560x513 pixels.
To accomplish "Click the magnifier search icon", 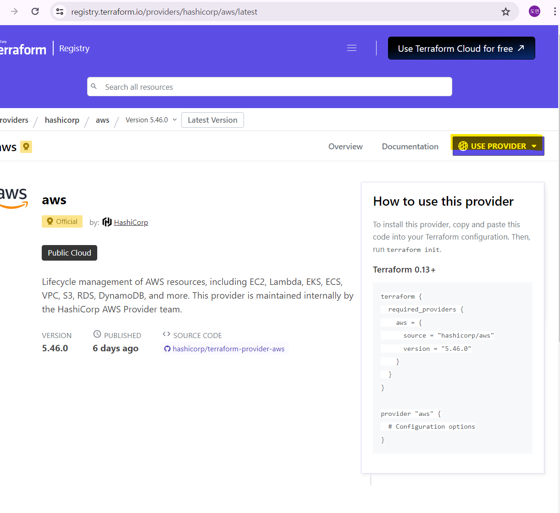I will coord(94,87).
